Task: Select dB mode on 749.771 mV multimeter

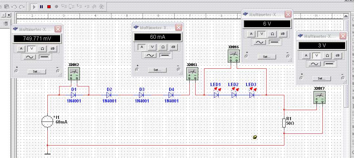Action: tap(53, 48)
